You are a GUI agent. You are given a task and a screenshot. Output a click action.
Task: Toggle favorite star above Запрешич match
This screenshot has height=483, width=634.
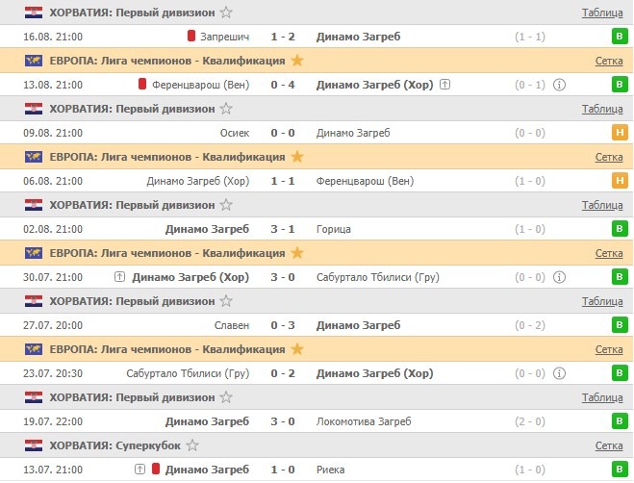click(226, 13)
